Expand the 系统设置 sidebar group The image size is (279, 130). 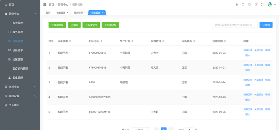point(20,96)
